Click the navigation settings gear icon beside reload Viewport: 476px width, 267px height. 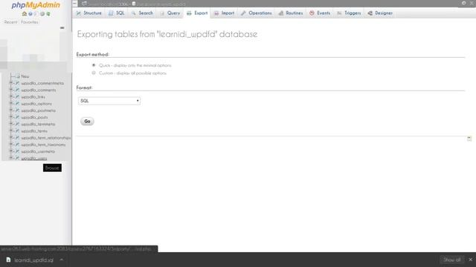point(42,13)
